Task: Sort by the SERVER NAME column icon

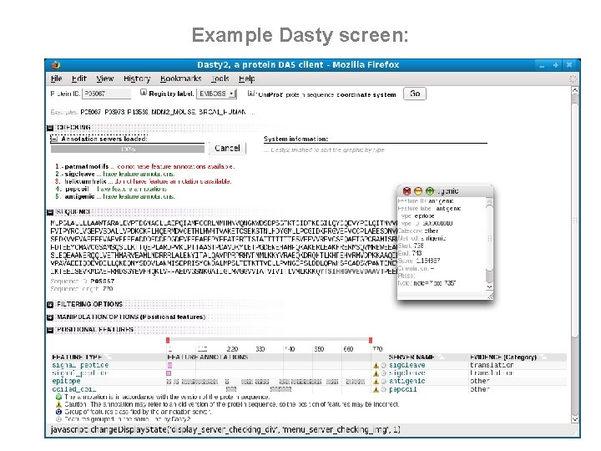Action: (442, 357)
